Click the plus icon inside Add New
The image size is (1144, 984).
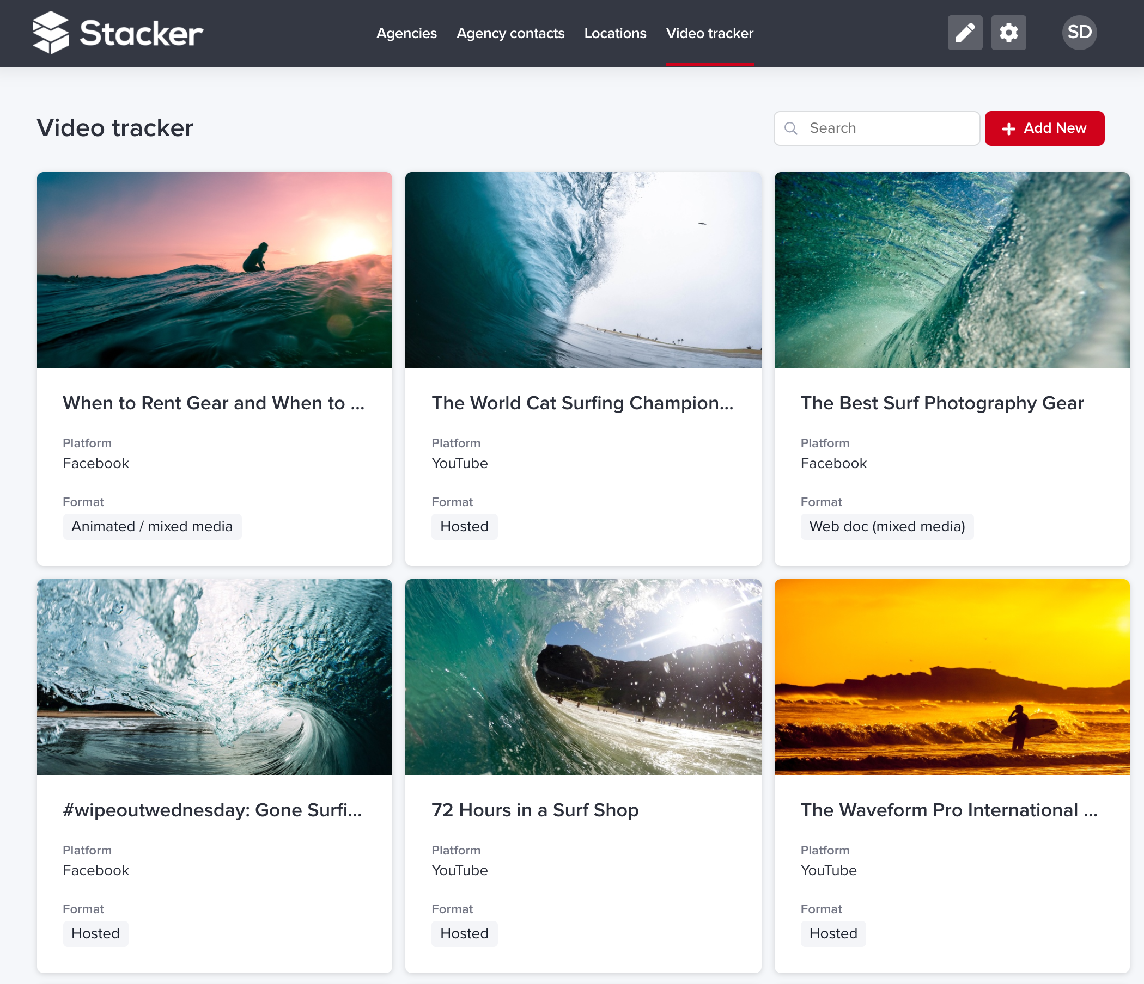click(1009, 128)
